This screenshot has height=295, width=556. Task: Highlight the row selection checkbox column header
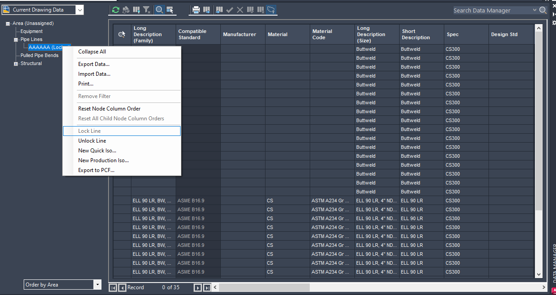[x=122, y=34]
